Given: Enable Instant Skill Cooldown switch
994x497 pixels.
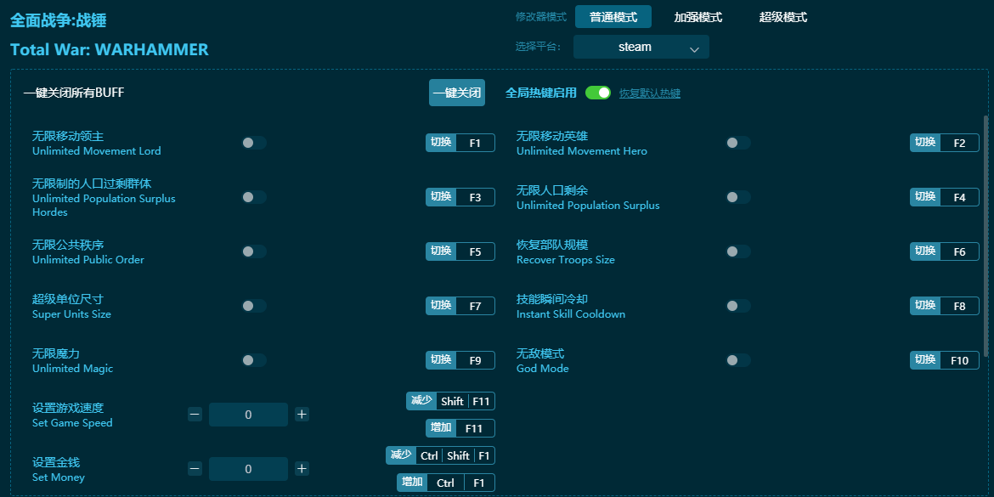Looking at the screenshot, I should [737, 306].
